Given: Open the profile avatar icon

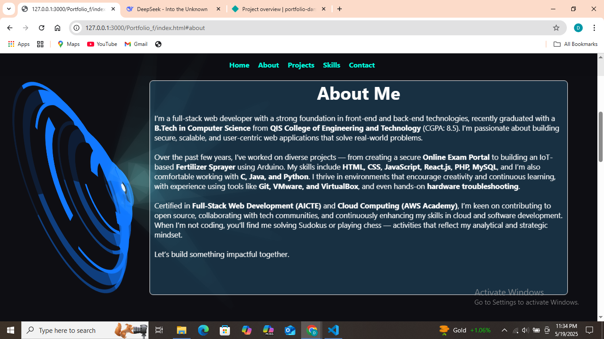Looking at the screenshot, I should [x=578, y=28].
